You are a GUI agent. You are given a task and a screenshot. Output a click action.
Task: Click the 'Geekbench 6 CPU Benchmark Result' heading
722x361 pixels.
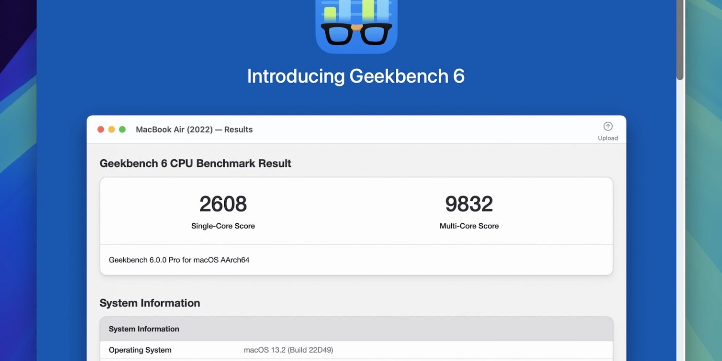[196, 164]
